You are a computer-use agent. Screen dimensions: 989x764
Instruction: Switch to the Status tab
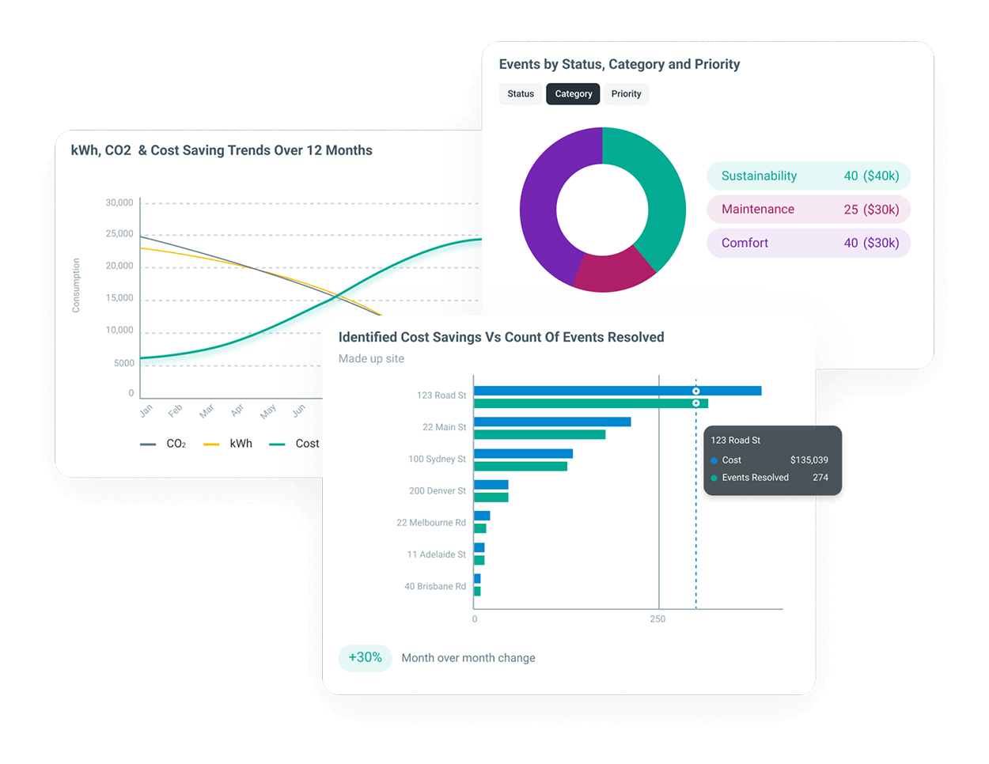click(521, 94)
